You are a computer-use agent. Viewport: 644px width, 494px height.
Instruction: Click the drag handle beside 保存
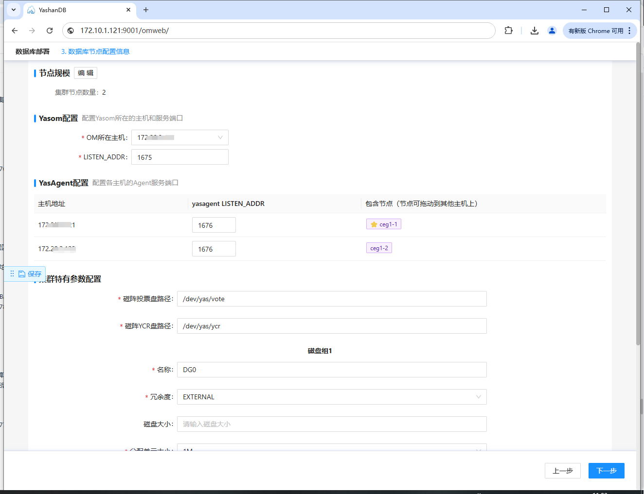(12, 274)
